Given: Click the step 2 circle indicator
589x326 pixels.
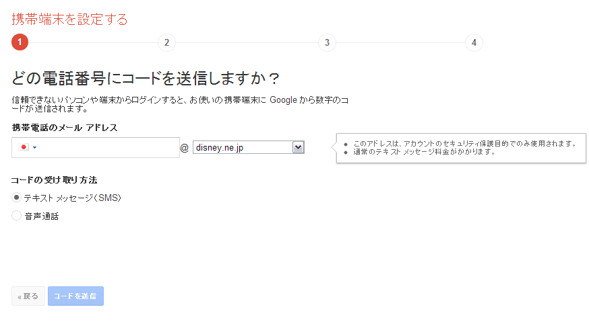Looking at the screenshot, I should click(166, 42).
